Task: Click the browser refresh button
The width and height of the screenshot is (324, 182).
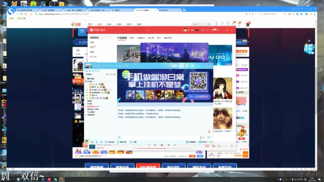Action: pos(21,14)
